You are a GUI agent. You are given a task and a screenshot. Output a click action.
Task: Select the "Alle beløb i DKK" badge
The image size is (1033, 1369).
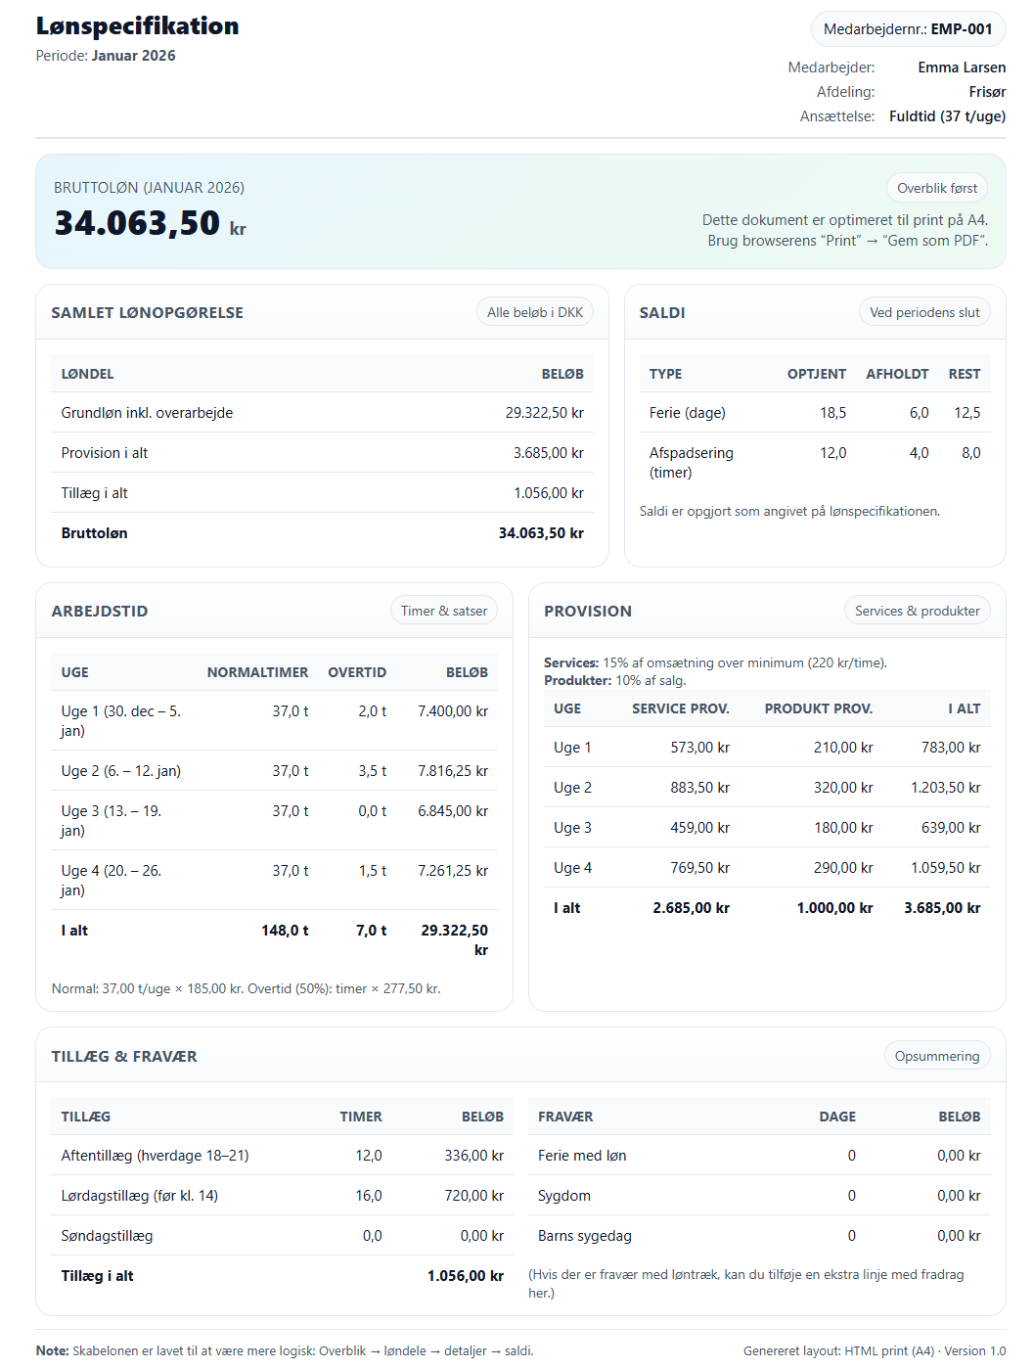[x=534, y=312]
